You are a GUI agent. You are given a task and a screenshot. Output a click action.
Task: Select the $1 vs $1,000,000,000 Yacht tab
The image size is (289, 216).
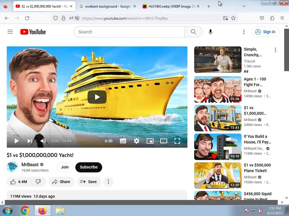pos(44,6)
